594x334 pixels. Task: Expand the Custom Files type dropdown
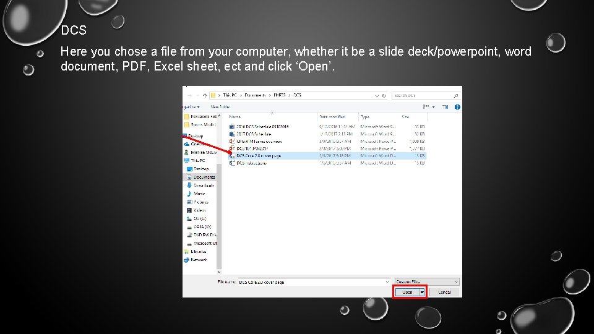click(427, 282)
